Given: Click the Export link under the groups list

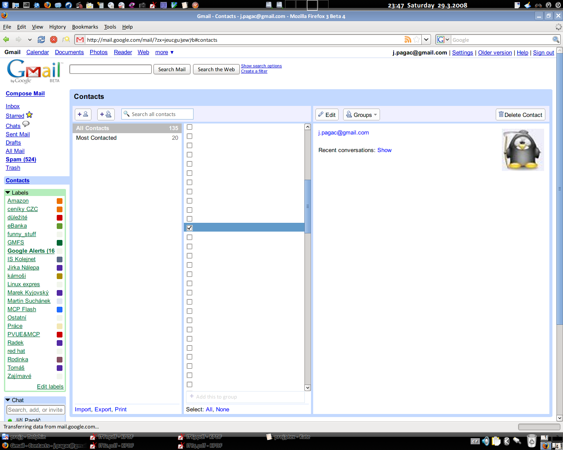Looking at the screenshot, I should pyautogui.click(x=103, y=410).
